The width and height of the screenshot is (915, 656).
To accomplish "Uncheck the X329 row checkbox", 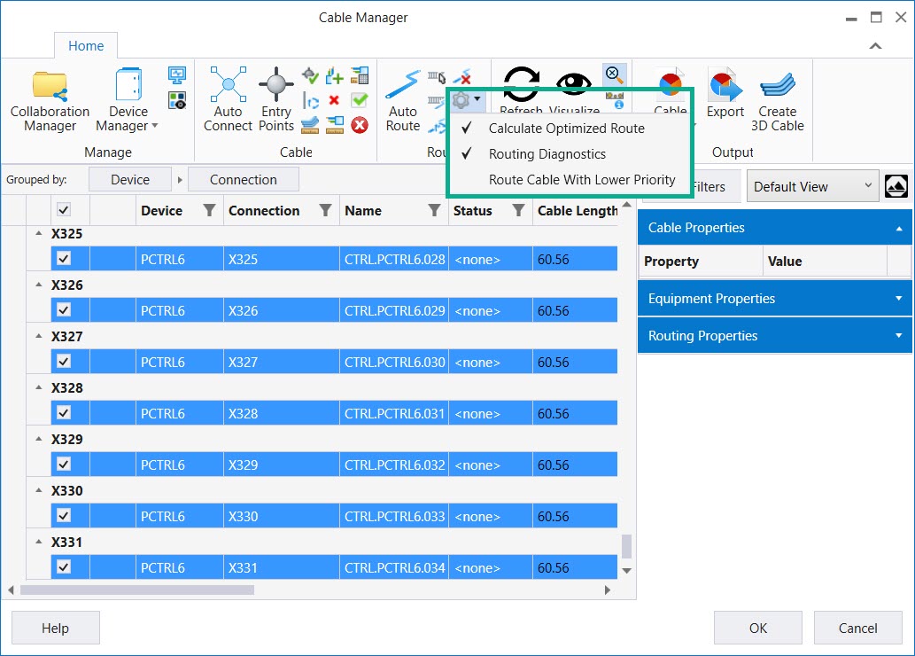I will (x=64, y=465).
